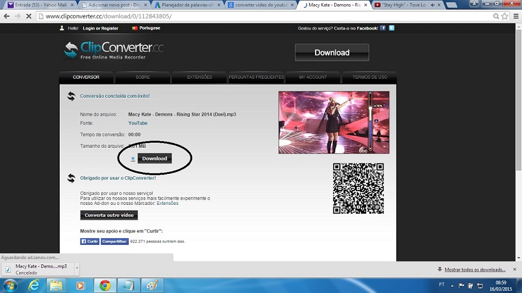Open the Chrome menu hamburger icon
This screenshot has width=522, height=293.
pos(516,16)
